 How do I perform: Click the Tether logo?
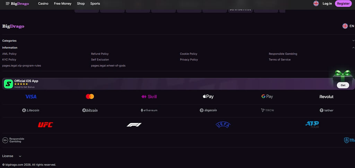click(x=326, y=110)
